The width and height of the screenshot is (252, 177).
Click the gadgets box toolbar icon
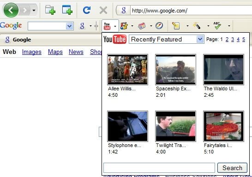click(124, 26)
